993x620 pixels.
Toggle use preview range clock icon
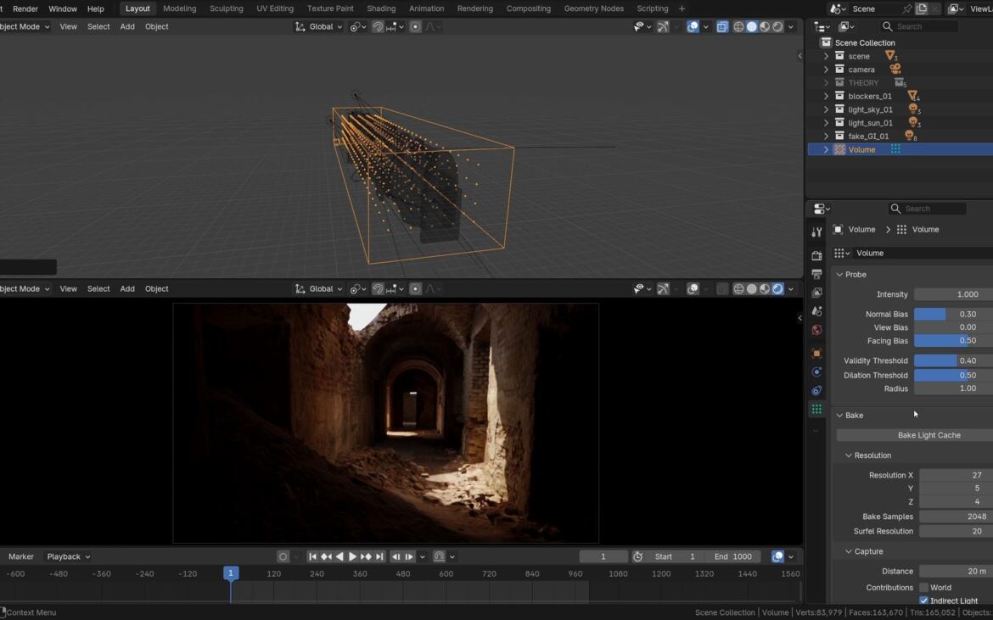[x=637, y=556]
